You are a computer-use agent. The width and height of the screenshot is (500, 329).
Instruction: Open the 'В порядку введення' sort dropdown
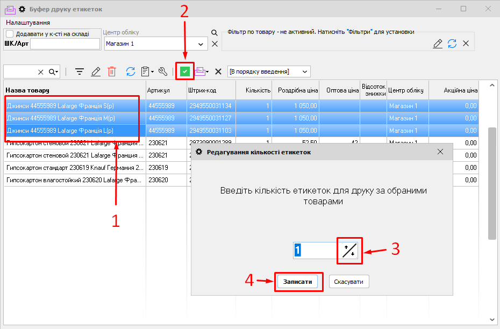click(305, 71)
